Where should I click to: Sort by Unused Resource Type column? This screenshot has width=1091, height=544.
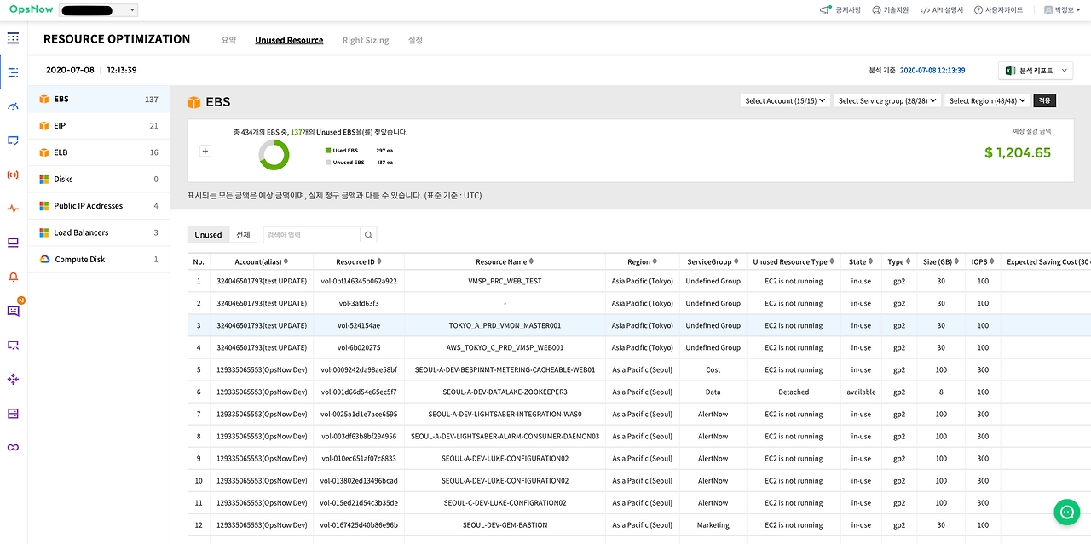pyautogui.click(x=794, y=262)
